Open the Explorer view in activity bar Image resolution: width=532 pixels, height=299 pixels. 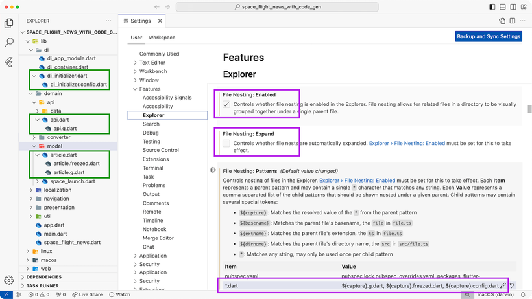pyautogui.click(x=9, y=23)
